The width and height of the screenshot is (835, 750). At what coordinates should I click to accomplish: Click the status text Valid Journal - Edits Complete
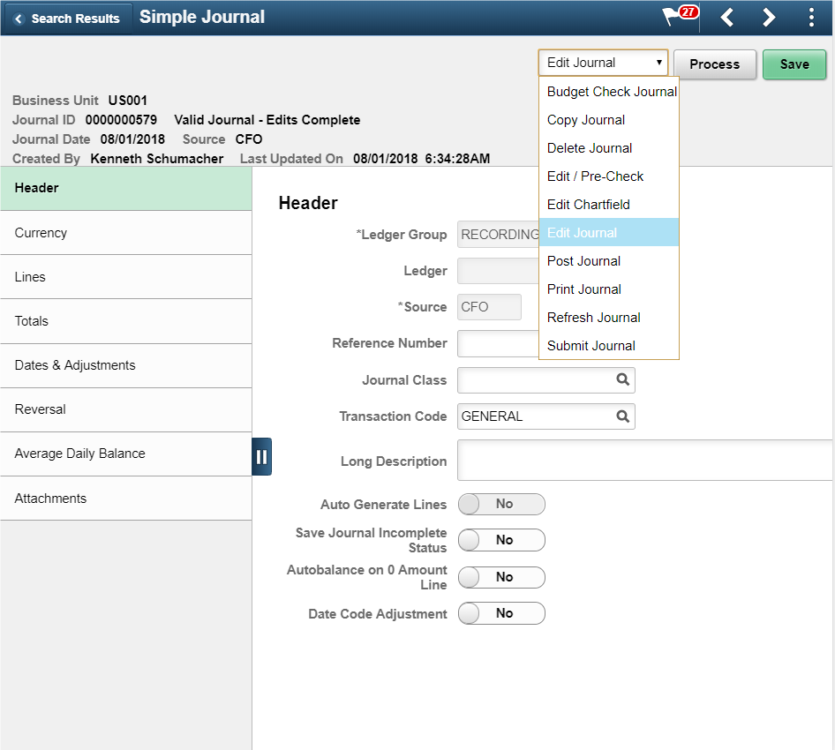tap(267, 120)
